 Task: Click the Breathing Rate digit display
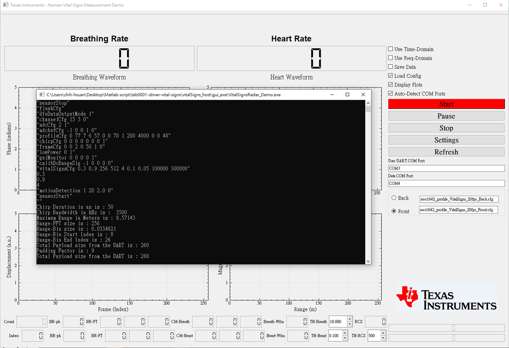(x=99, y=58)
